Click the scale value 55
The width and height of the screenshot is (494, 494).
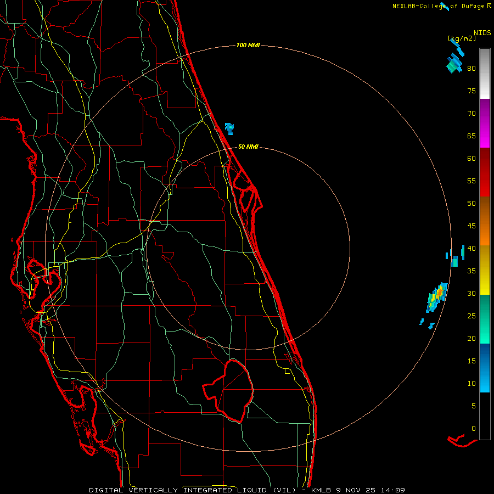471,181
